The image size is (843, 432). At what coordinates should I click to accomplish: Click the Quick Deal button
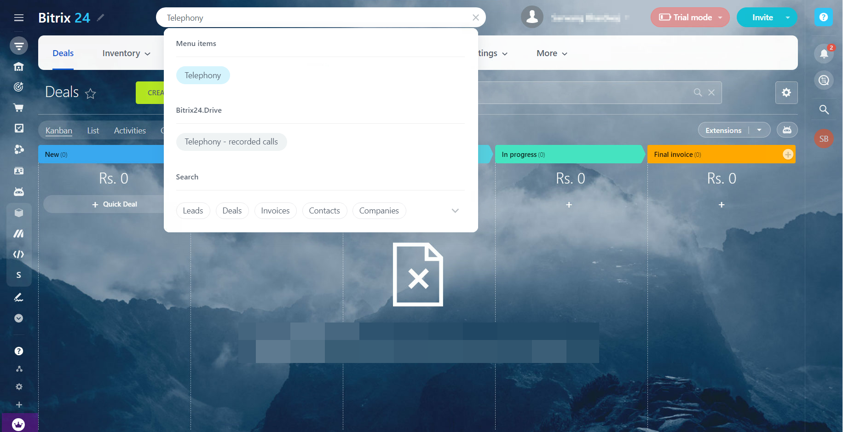115,204
